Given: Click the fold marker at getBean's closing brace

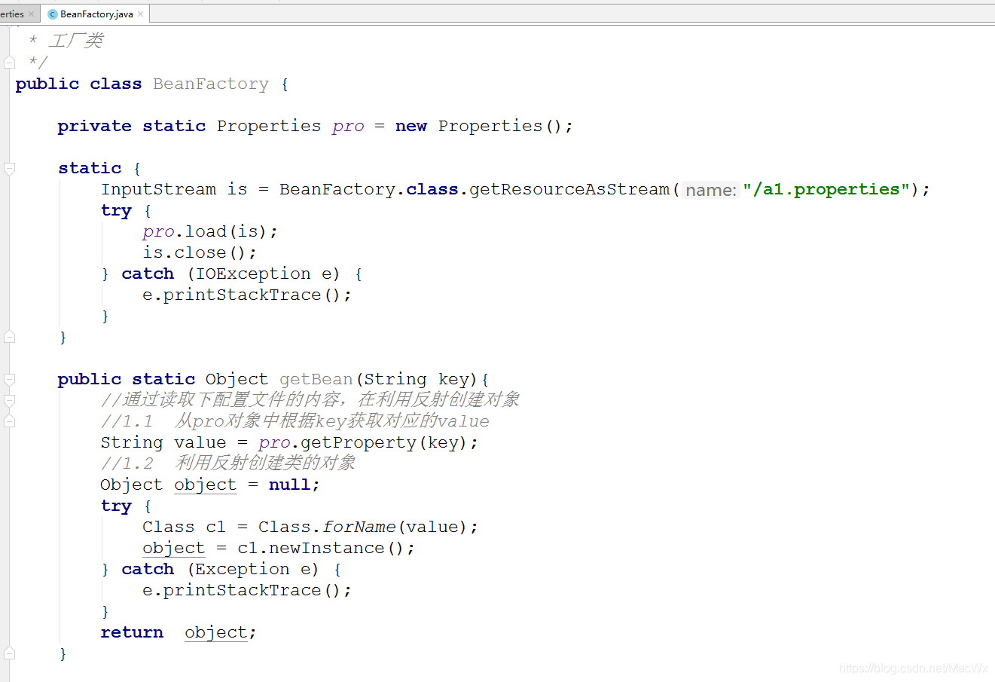Looking at the screenshot, I should (x=10, y=653).
